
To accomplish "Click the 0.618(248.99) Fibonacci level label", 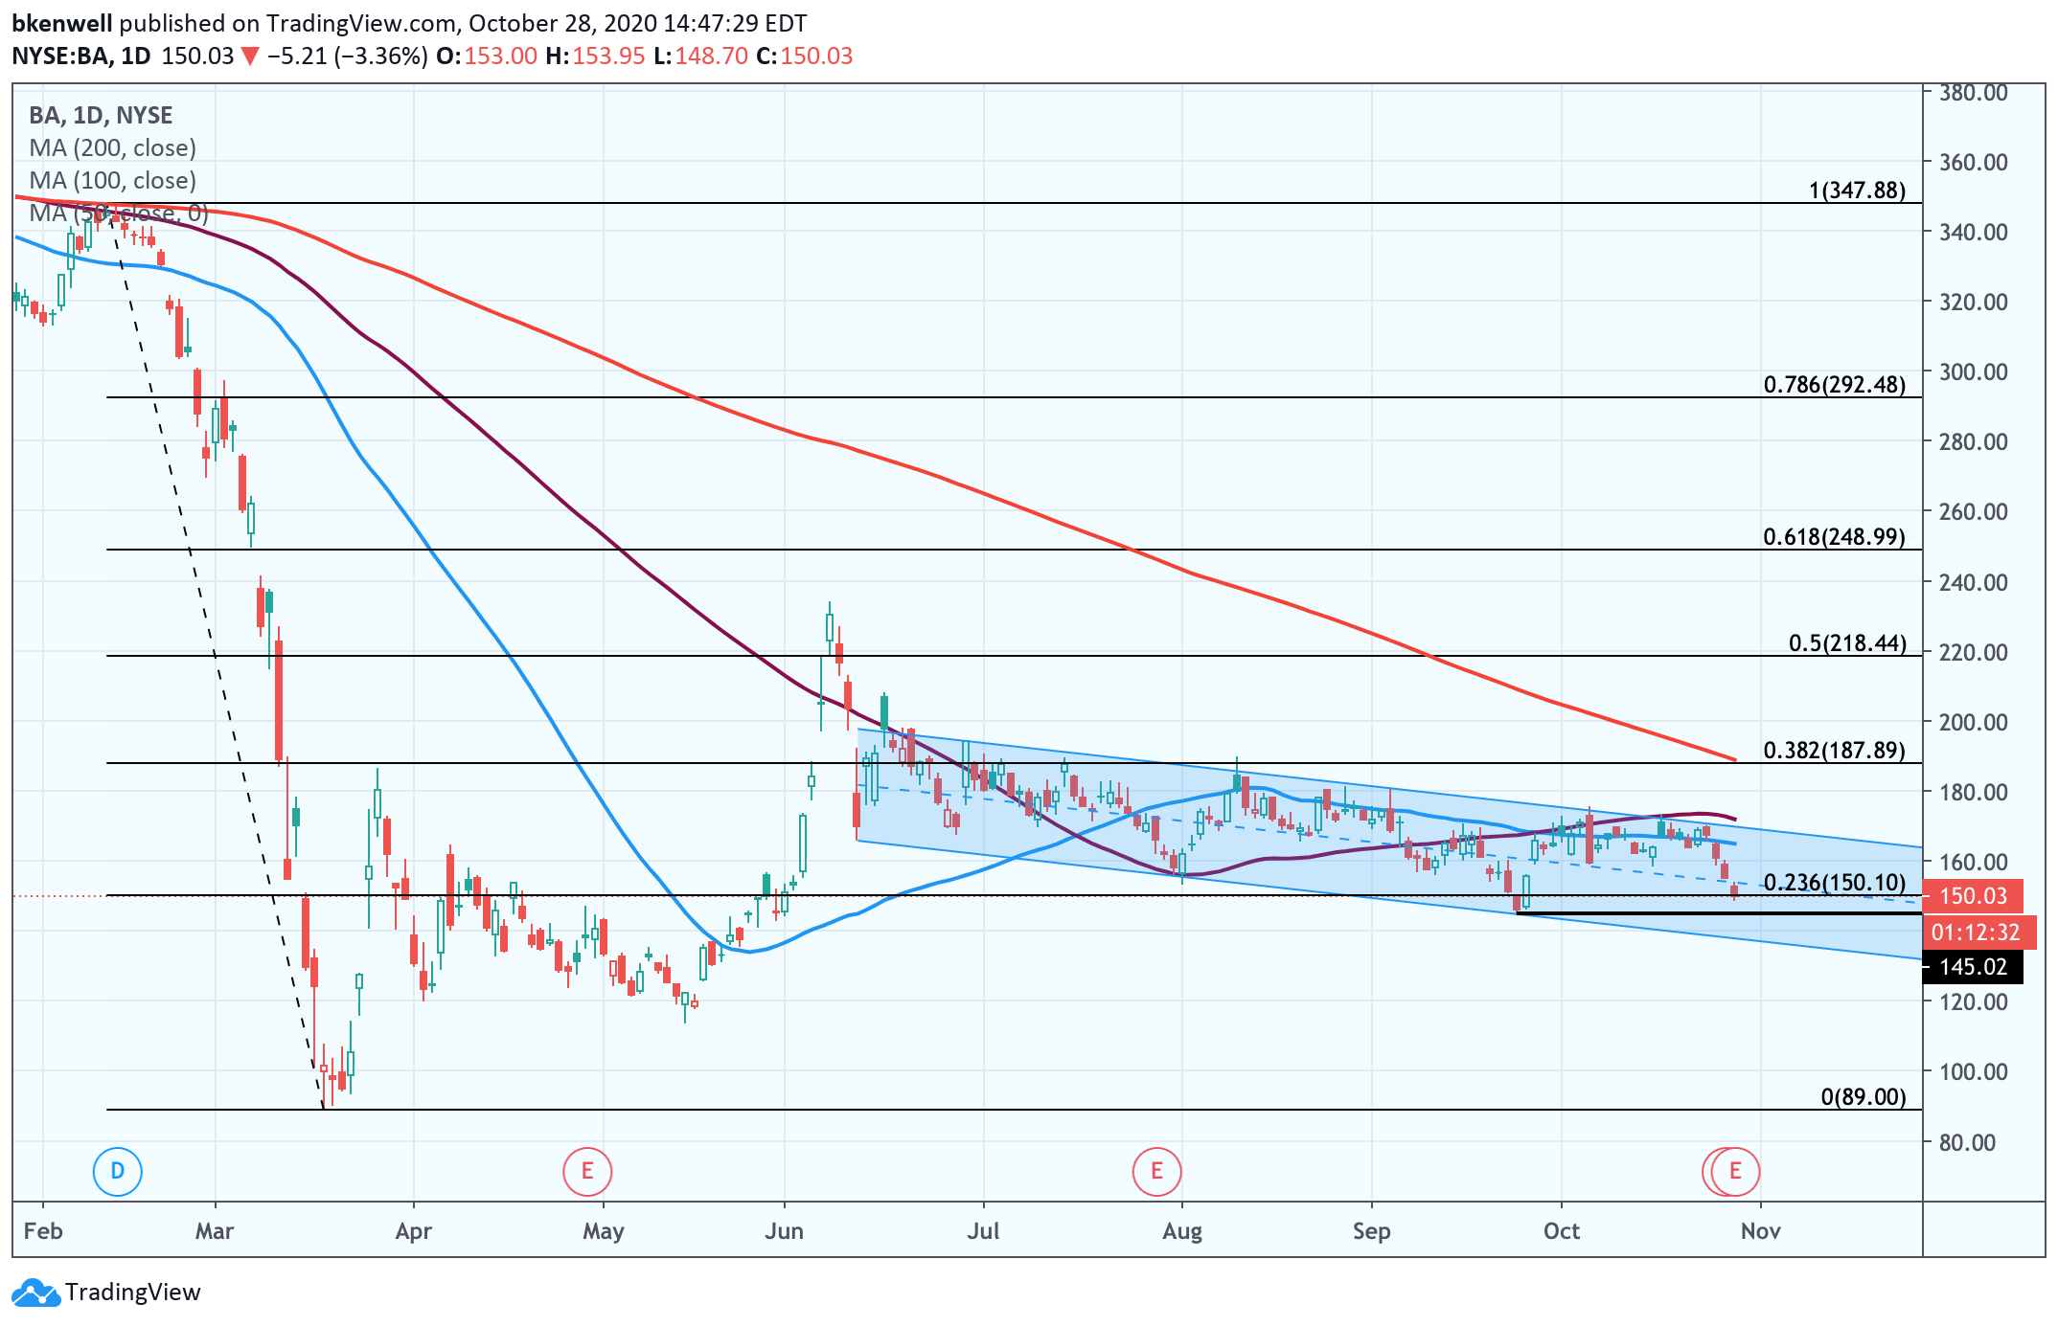I will pos(1834,536).
